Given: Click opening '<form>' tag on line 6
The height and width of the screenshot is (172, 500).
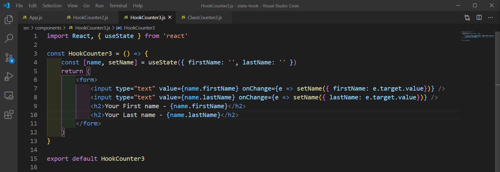Looking at the screenshot, I should (87, 80).
